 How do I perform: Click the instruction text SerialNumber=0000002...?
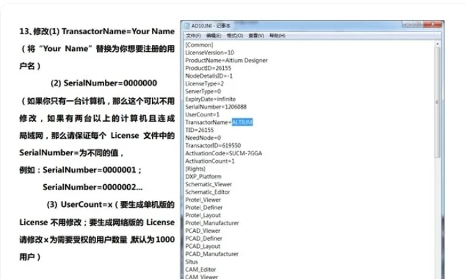tap(89, 187)
